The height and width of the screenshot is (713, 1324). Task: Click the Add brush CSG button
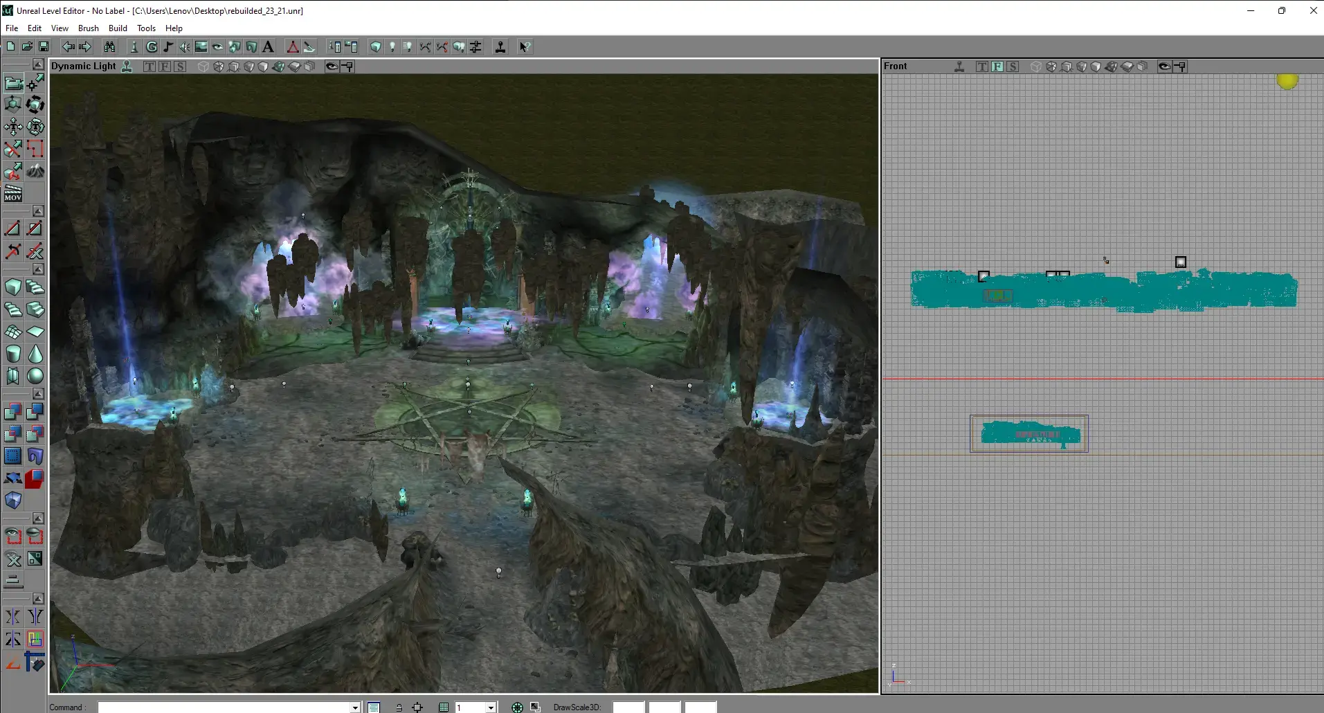tap(13, 413)
